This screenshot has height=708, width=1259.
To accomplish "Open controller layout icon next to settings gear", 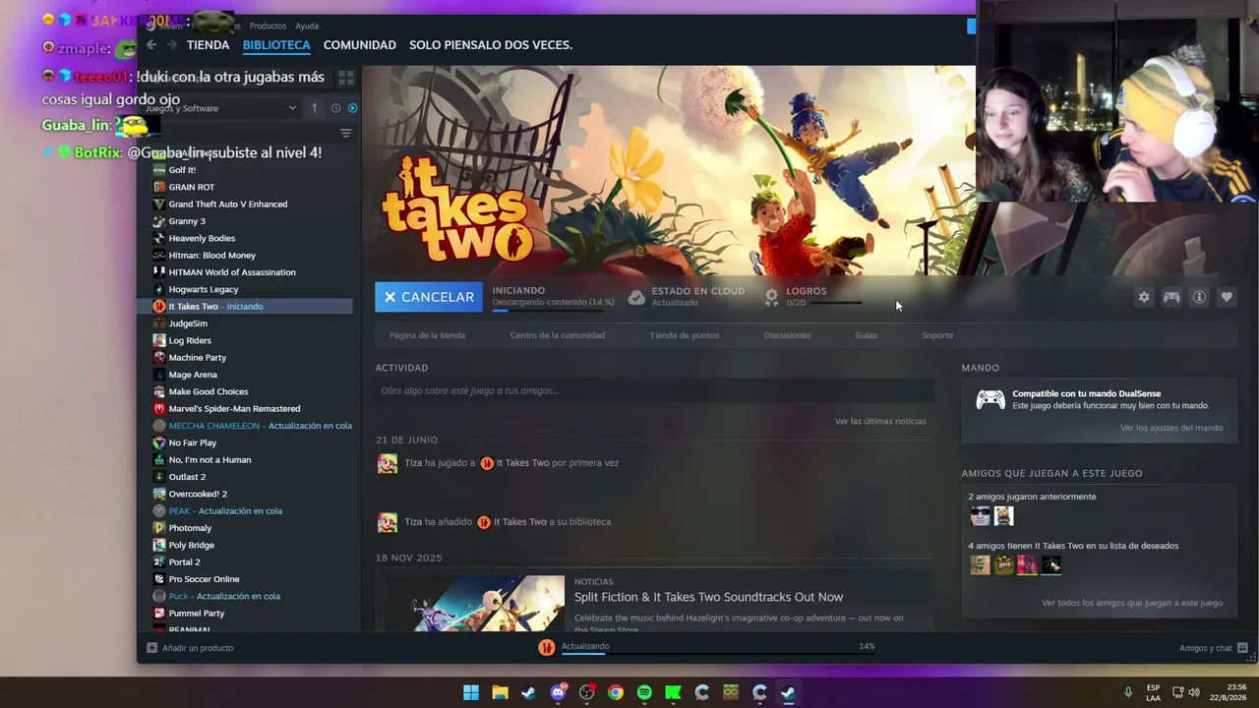I will 1171,297.
